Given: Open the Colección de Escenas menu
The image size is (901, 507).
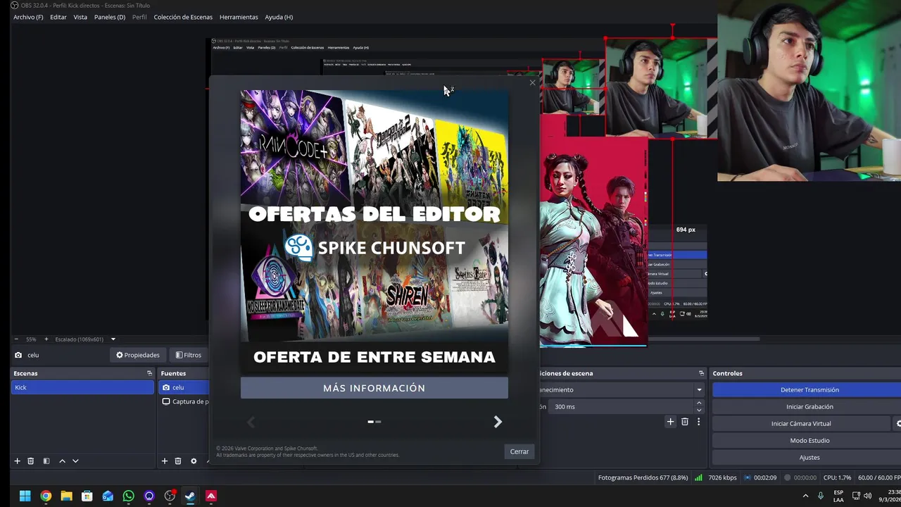Looking at the screenshot, I should pyautogui.click(x=183, y=17).
